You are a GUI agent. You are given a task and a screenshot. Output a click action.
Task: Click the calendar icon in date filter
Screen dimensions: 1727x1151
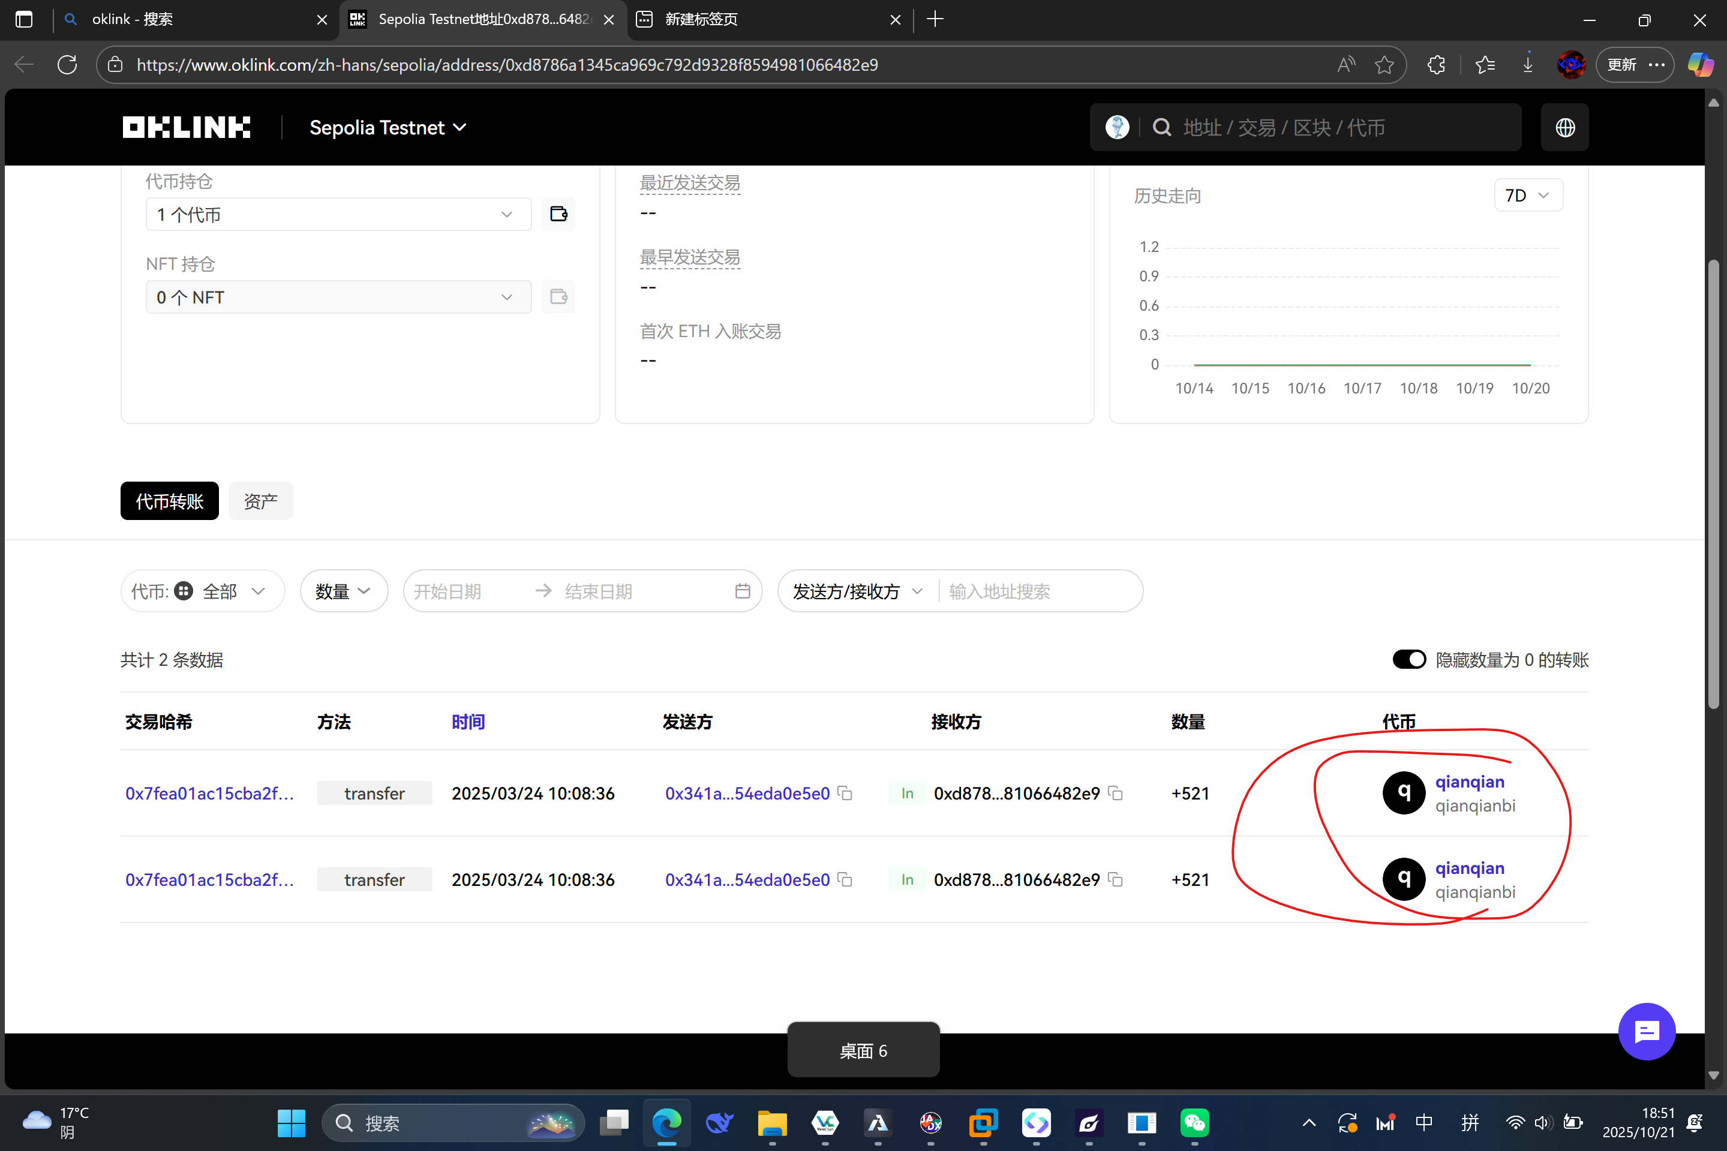click(742, 591)
